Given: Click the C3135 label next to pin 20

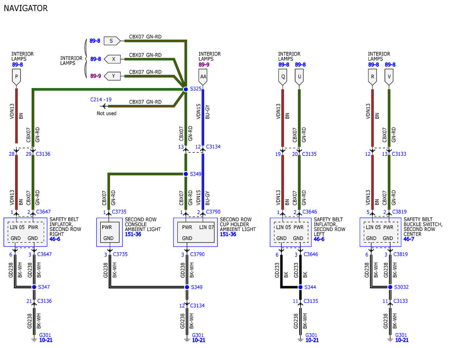Looking at the screenshot, I should click(310, 154).
